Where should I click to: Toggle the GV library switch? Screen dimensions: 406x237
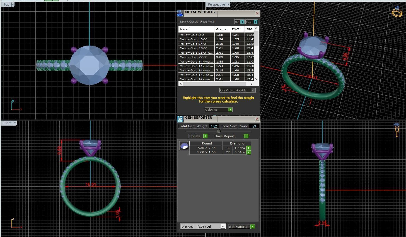(239, 22)
